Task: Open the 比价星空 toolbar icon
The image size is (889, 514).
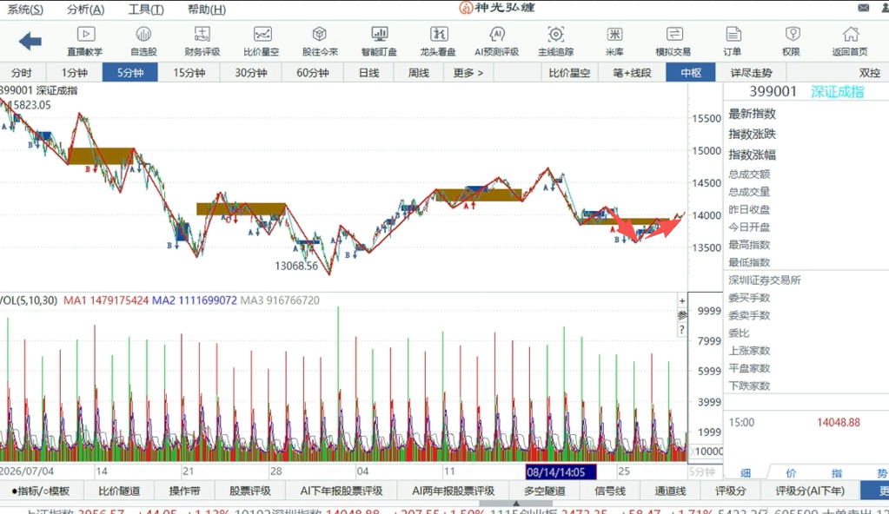Action: (x=262, y=42)
